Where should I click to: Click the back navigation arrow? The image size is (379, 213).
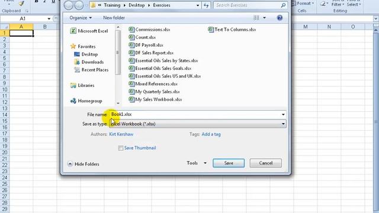[x=69, y=5]
